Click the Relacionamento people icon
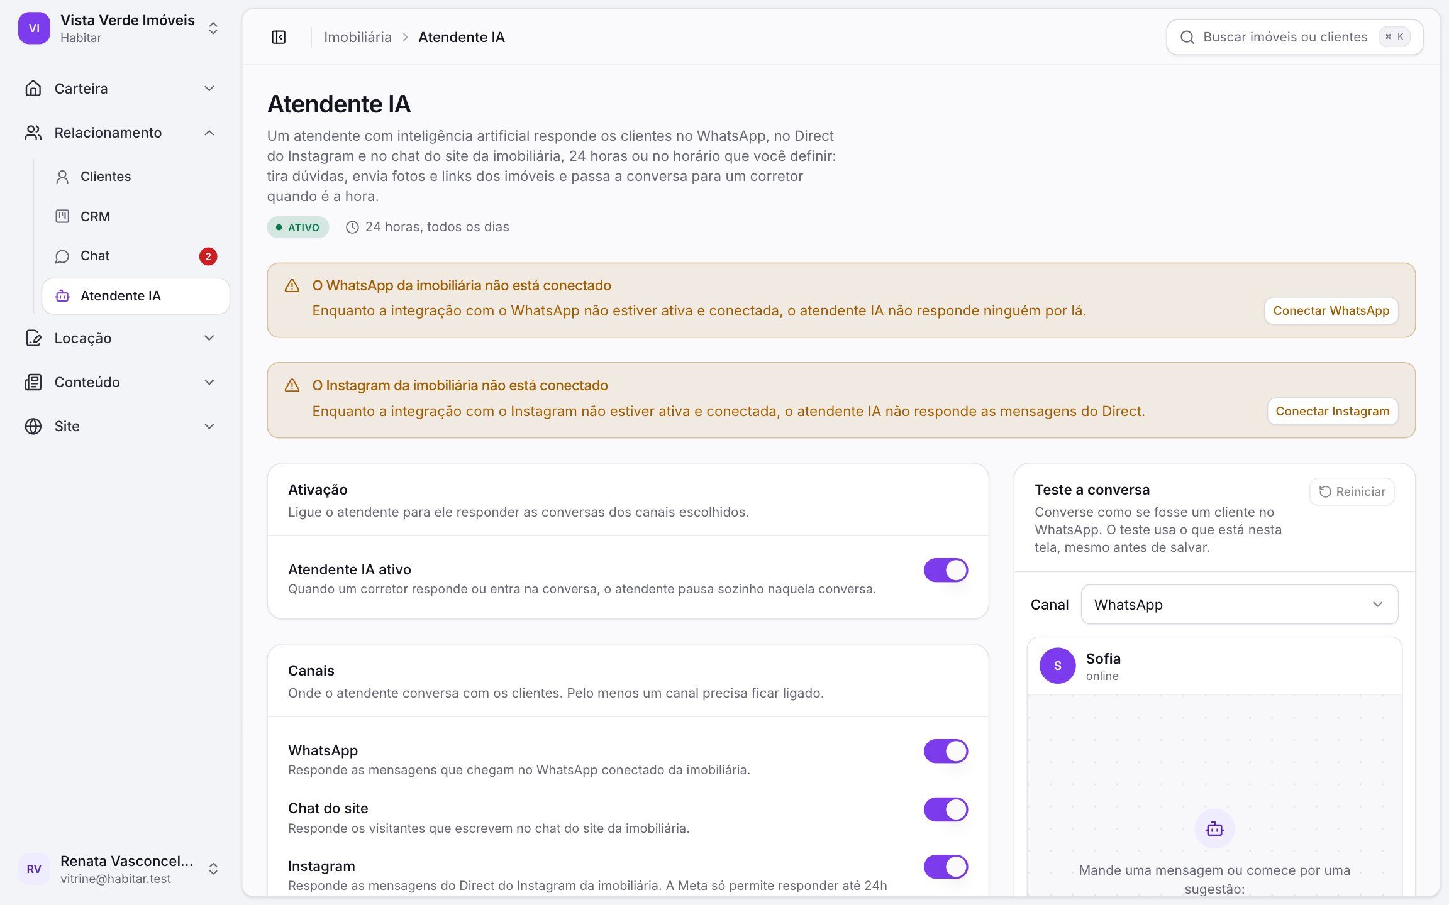 [33, 133]
